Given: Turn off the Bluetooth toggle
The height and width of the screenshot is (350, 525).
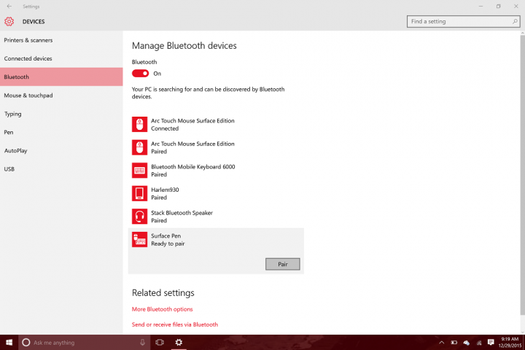Looking at the screenshot, I should tap(140, 74).
